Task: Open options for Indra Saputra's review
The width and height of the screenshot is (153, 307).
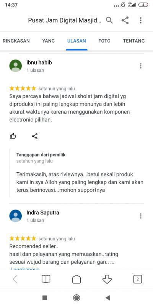Action: [140, 216]
